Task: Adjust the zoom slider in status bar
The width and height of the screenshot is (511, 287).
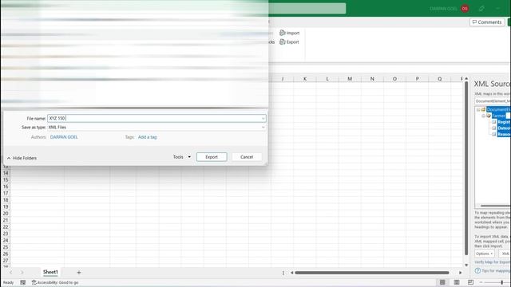Action: click(502, 282)
